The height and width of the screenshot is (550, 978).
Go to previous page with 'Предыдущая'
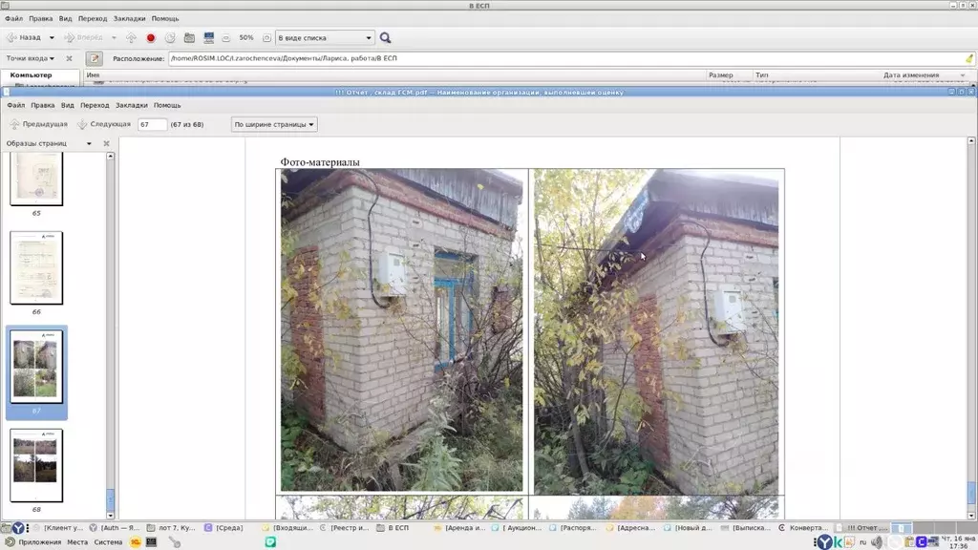38,124
